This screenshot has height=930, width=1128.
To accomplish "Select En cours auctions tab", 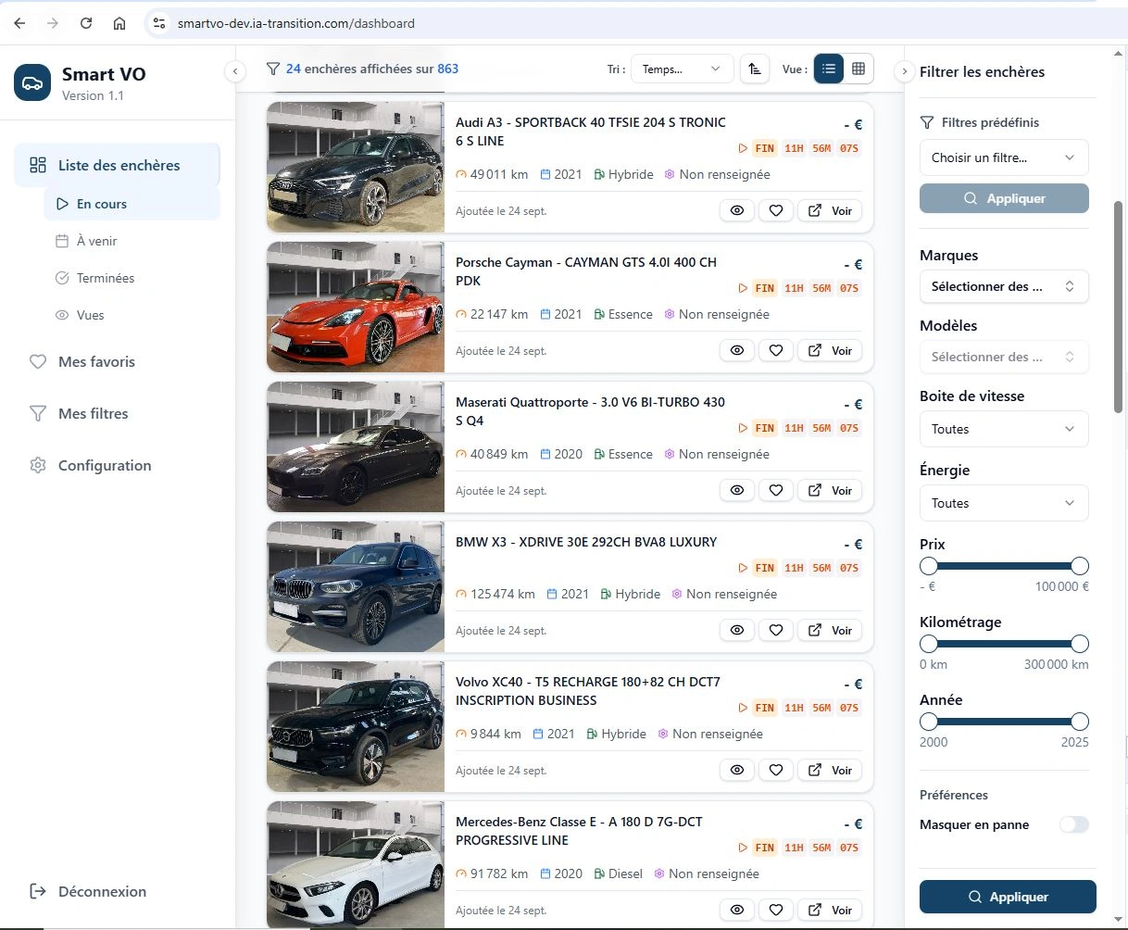I will pyautogui.click(x=132, y=204).
